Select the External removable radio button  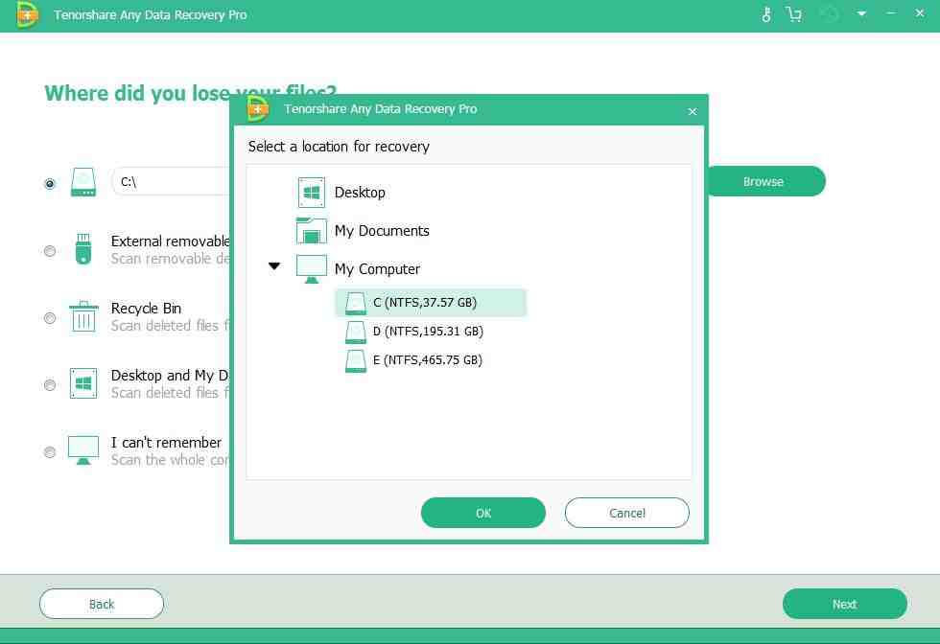click(x=50, y=250)
